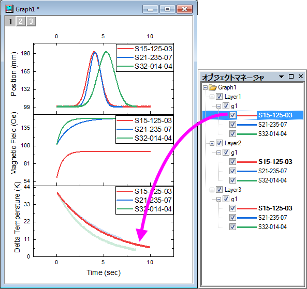
Task: Collapse the g1 group under Layer2
Action: coord(218,153)
